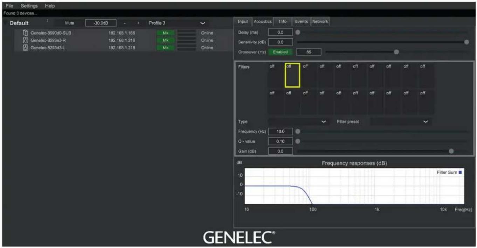Click the level meter for Genelec-8990d0-SUB
This screenshot has height=248, width=477.
pos(187,33)
